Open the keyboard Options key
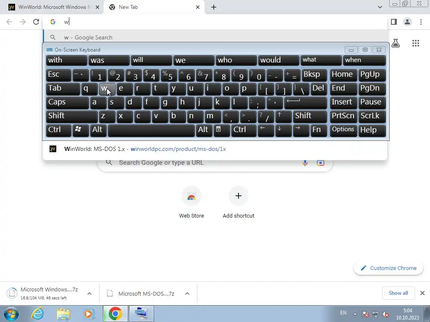430x322 pixels. point(343,130)
